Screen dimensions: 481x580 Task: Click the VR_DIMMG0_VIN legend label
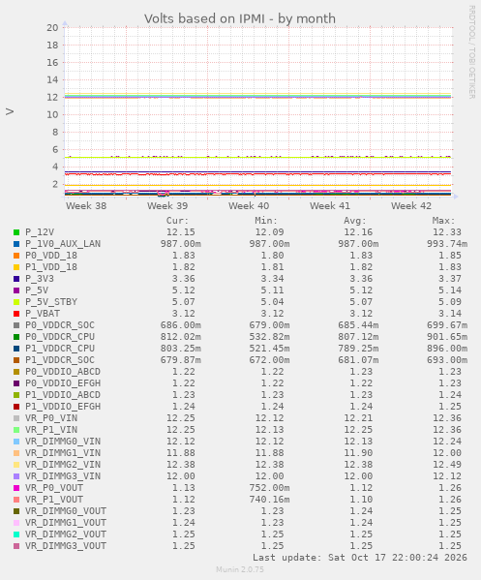(63, 442)
